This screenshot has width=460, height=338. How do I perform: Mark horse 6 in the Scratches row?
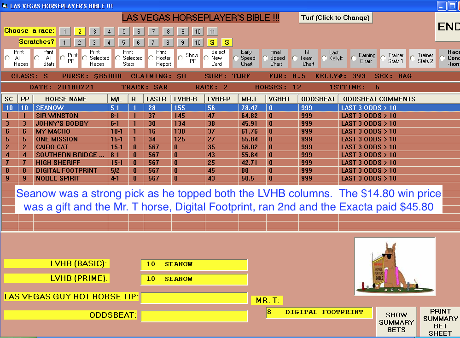pyautogui.click(x=138, y=42)
